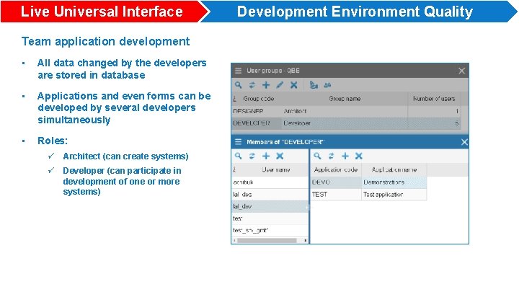Select the first user in User name list
Viewport: 519px width, 292px height.
click(x=270, y=182)
